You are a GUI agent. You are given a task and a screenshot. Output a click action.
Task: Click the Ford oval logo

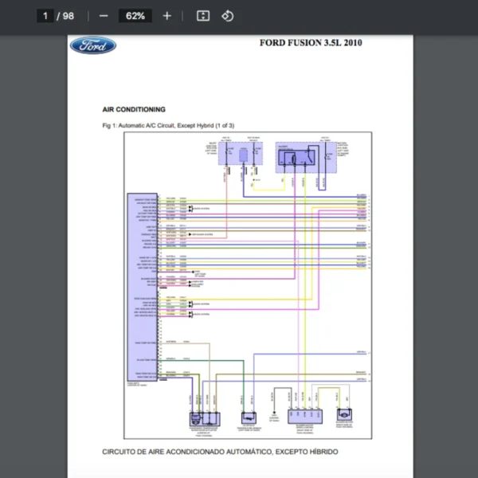tap(92, 45)
